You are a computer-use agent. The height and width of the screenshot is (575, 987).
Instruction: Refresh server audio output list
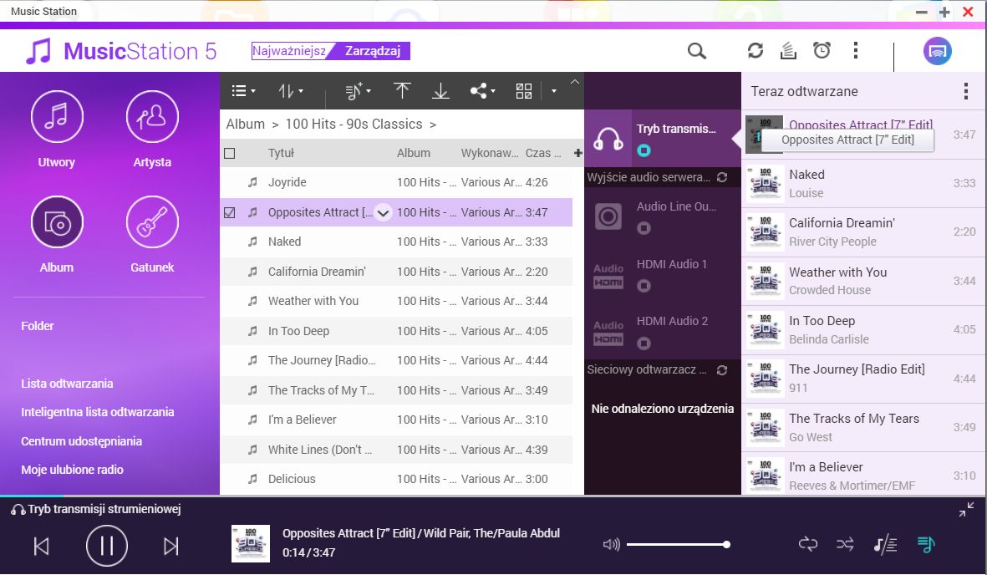pos(722,177)
